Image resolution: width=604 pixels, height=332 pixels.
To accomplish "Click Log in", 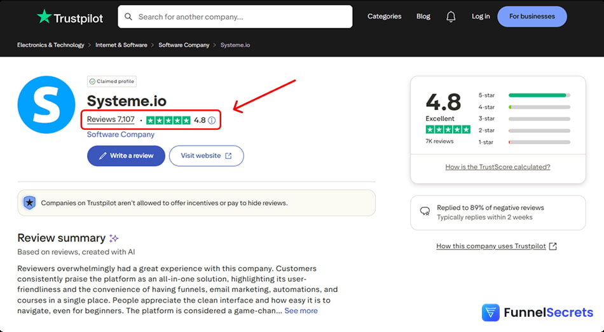I will coord(481,16).
